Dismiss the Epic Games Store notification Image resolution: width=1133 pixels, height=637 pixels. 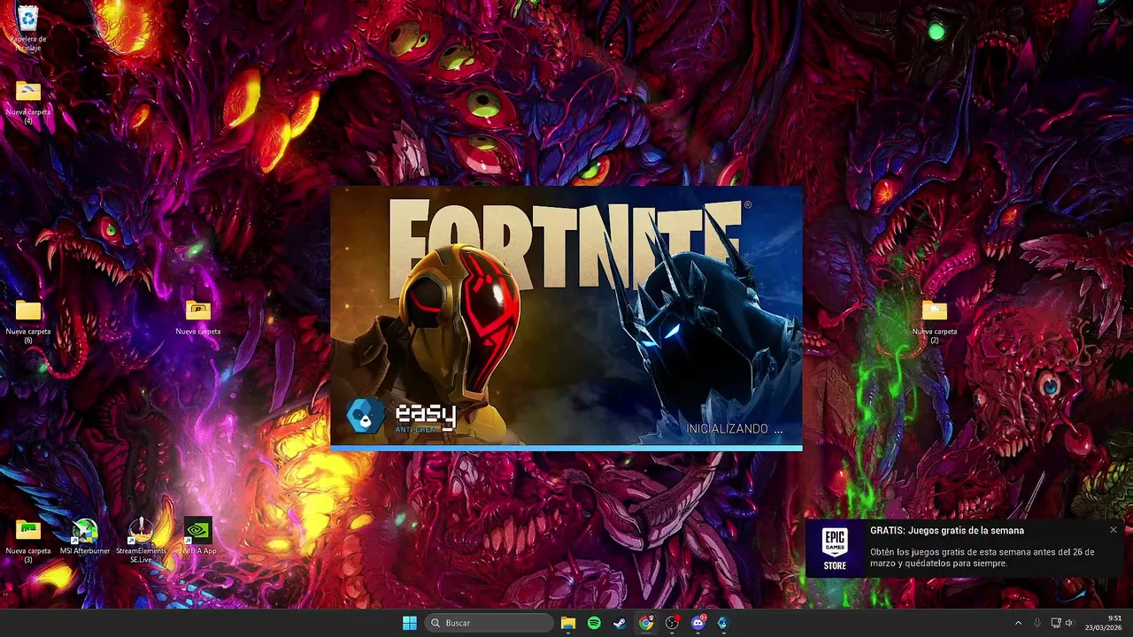tap(1114, 530)
